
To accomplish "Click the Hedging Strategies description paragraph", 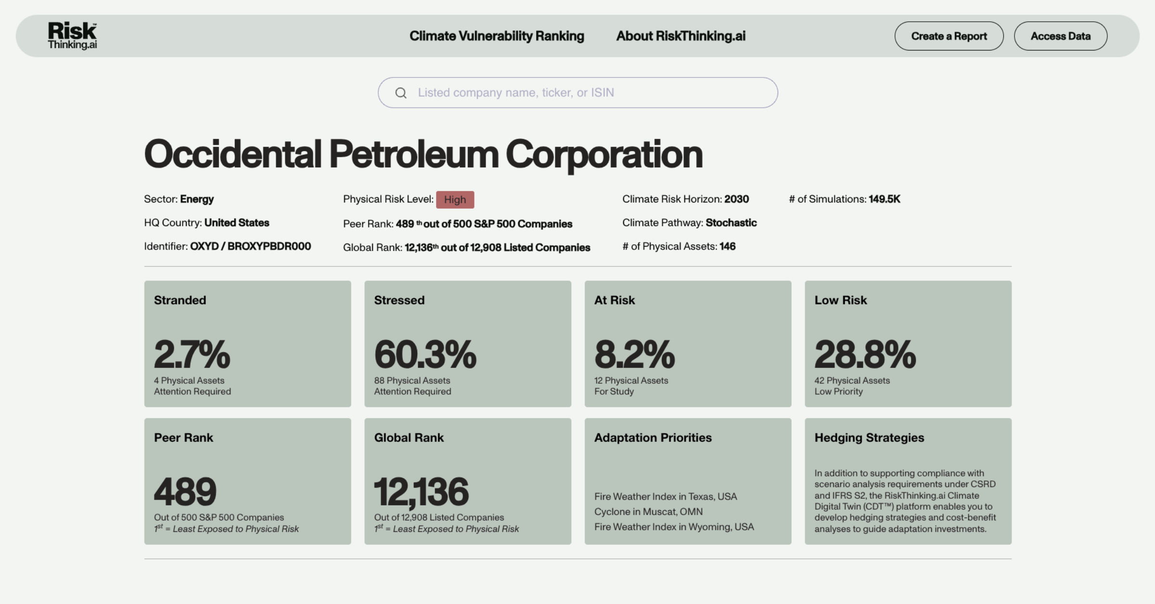I will [x=905, y=501].
